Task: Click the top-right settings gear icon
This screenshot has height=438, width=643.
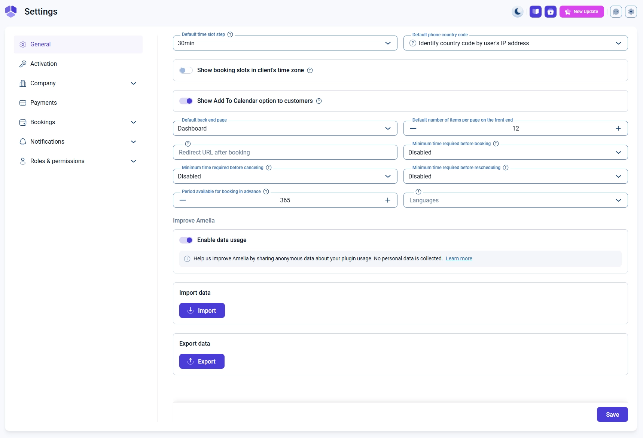Action: coord(631,12)
